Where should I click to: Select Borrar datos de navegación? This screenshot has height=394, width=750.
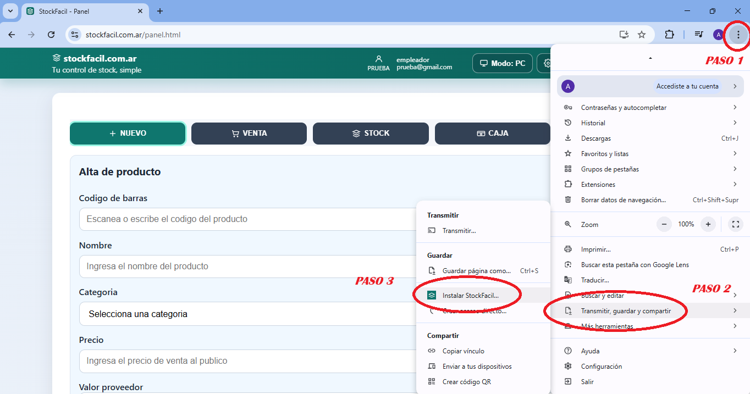tap(650, 200)
